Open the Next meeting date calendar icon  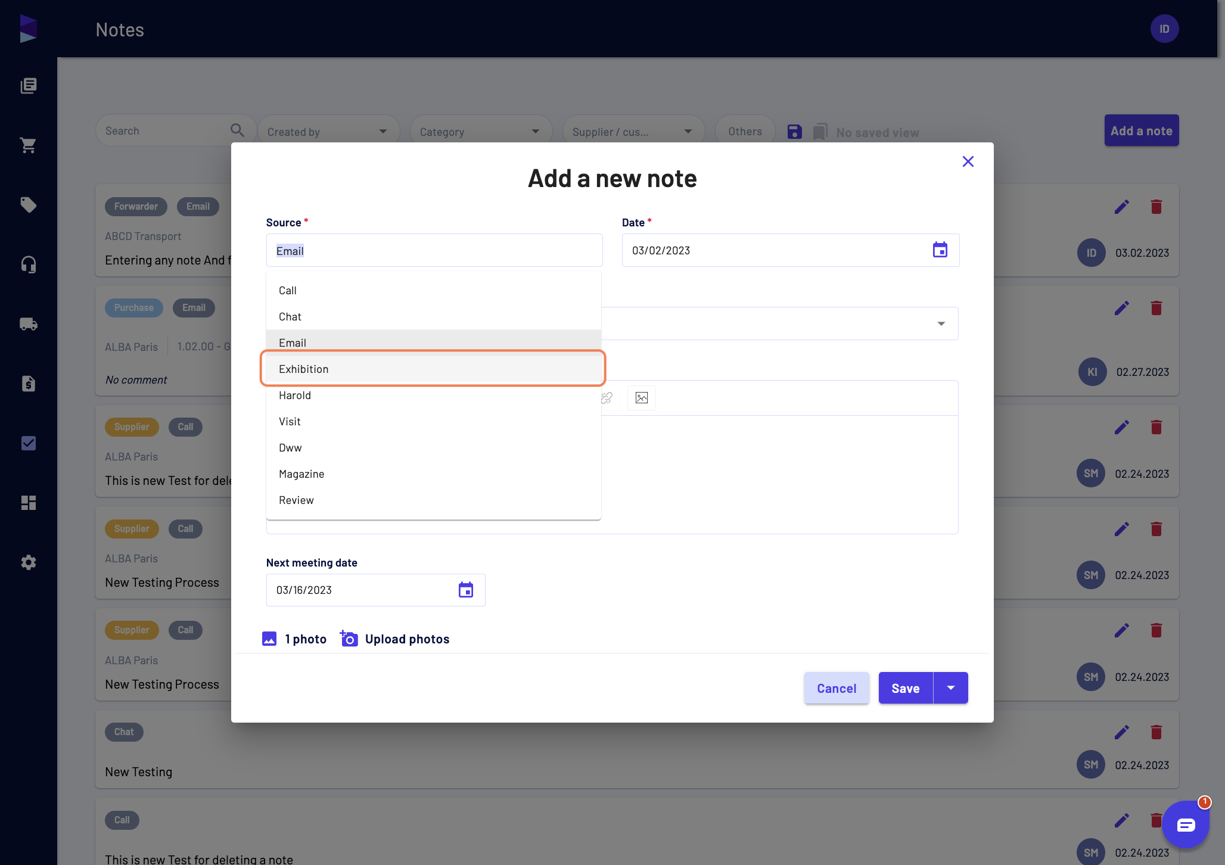tap(466, 590)
